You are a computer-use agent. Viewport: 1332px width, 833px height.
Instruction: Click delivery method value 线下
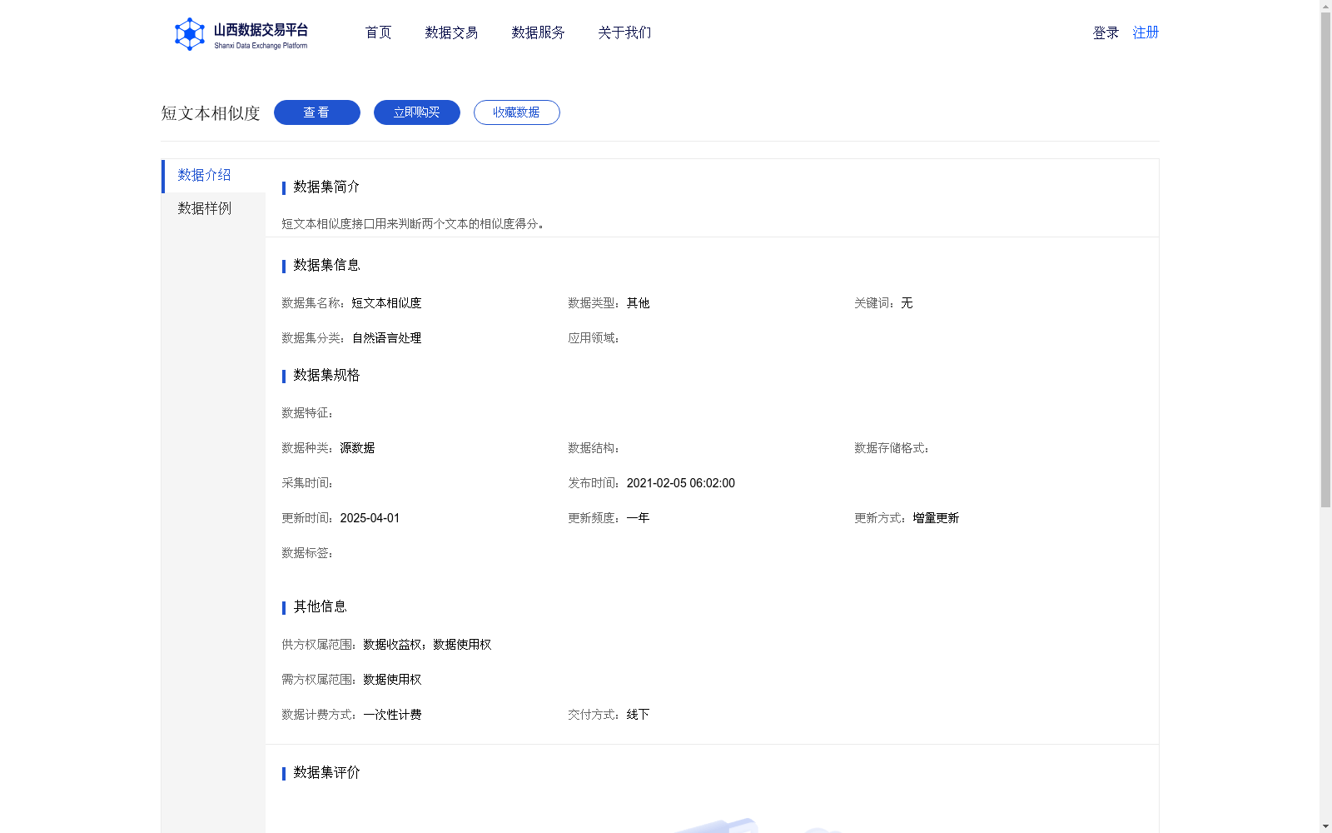click(x=639, y=715)
